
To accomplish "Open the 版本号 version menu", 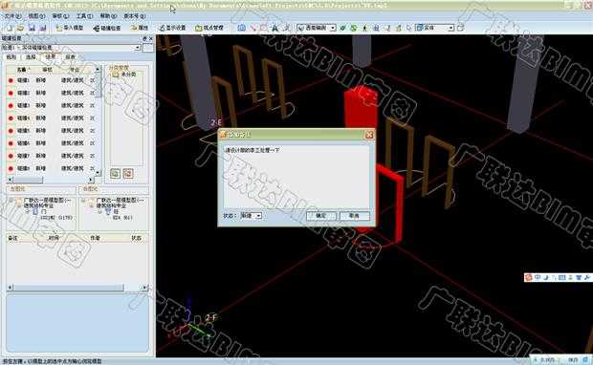I will [x=134, y=16].
